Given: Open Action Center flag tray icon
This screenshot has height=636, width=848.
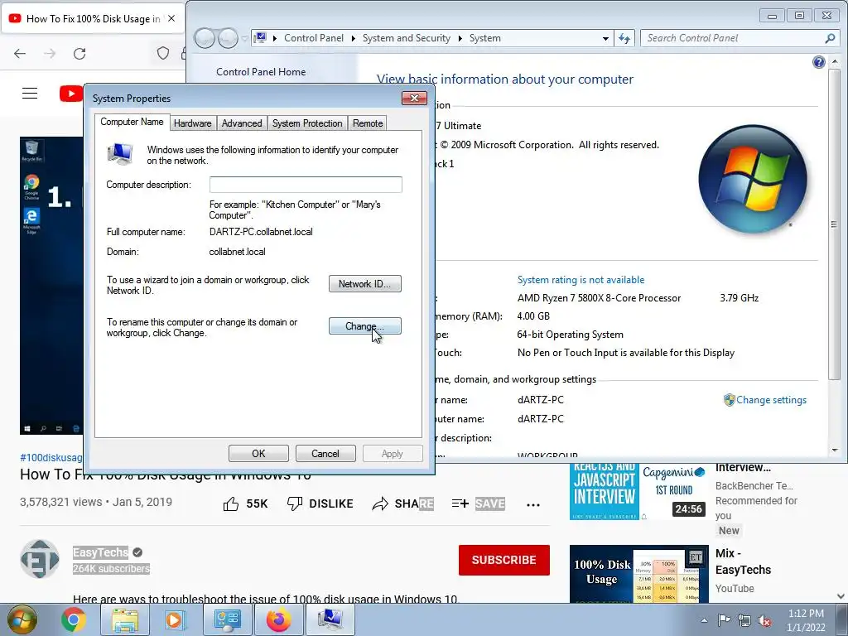Looking at the screenshot, I should 724,619.
